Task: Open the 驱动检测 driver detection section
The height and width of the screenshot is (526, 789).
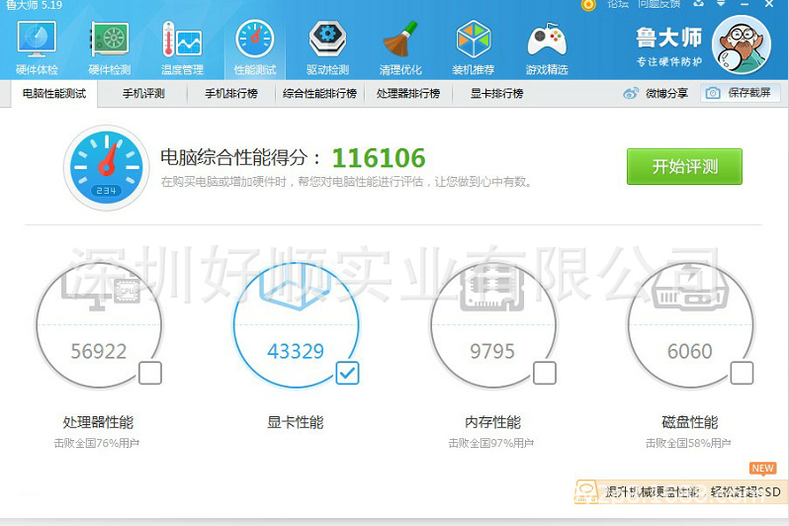Action: 327,48
